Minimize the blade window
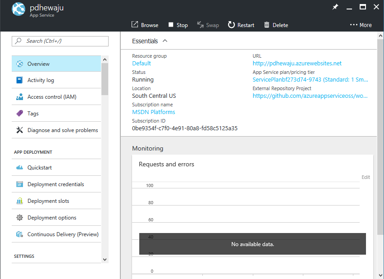The image size is (384, 279). (349, 8)
